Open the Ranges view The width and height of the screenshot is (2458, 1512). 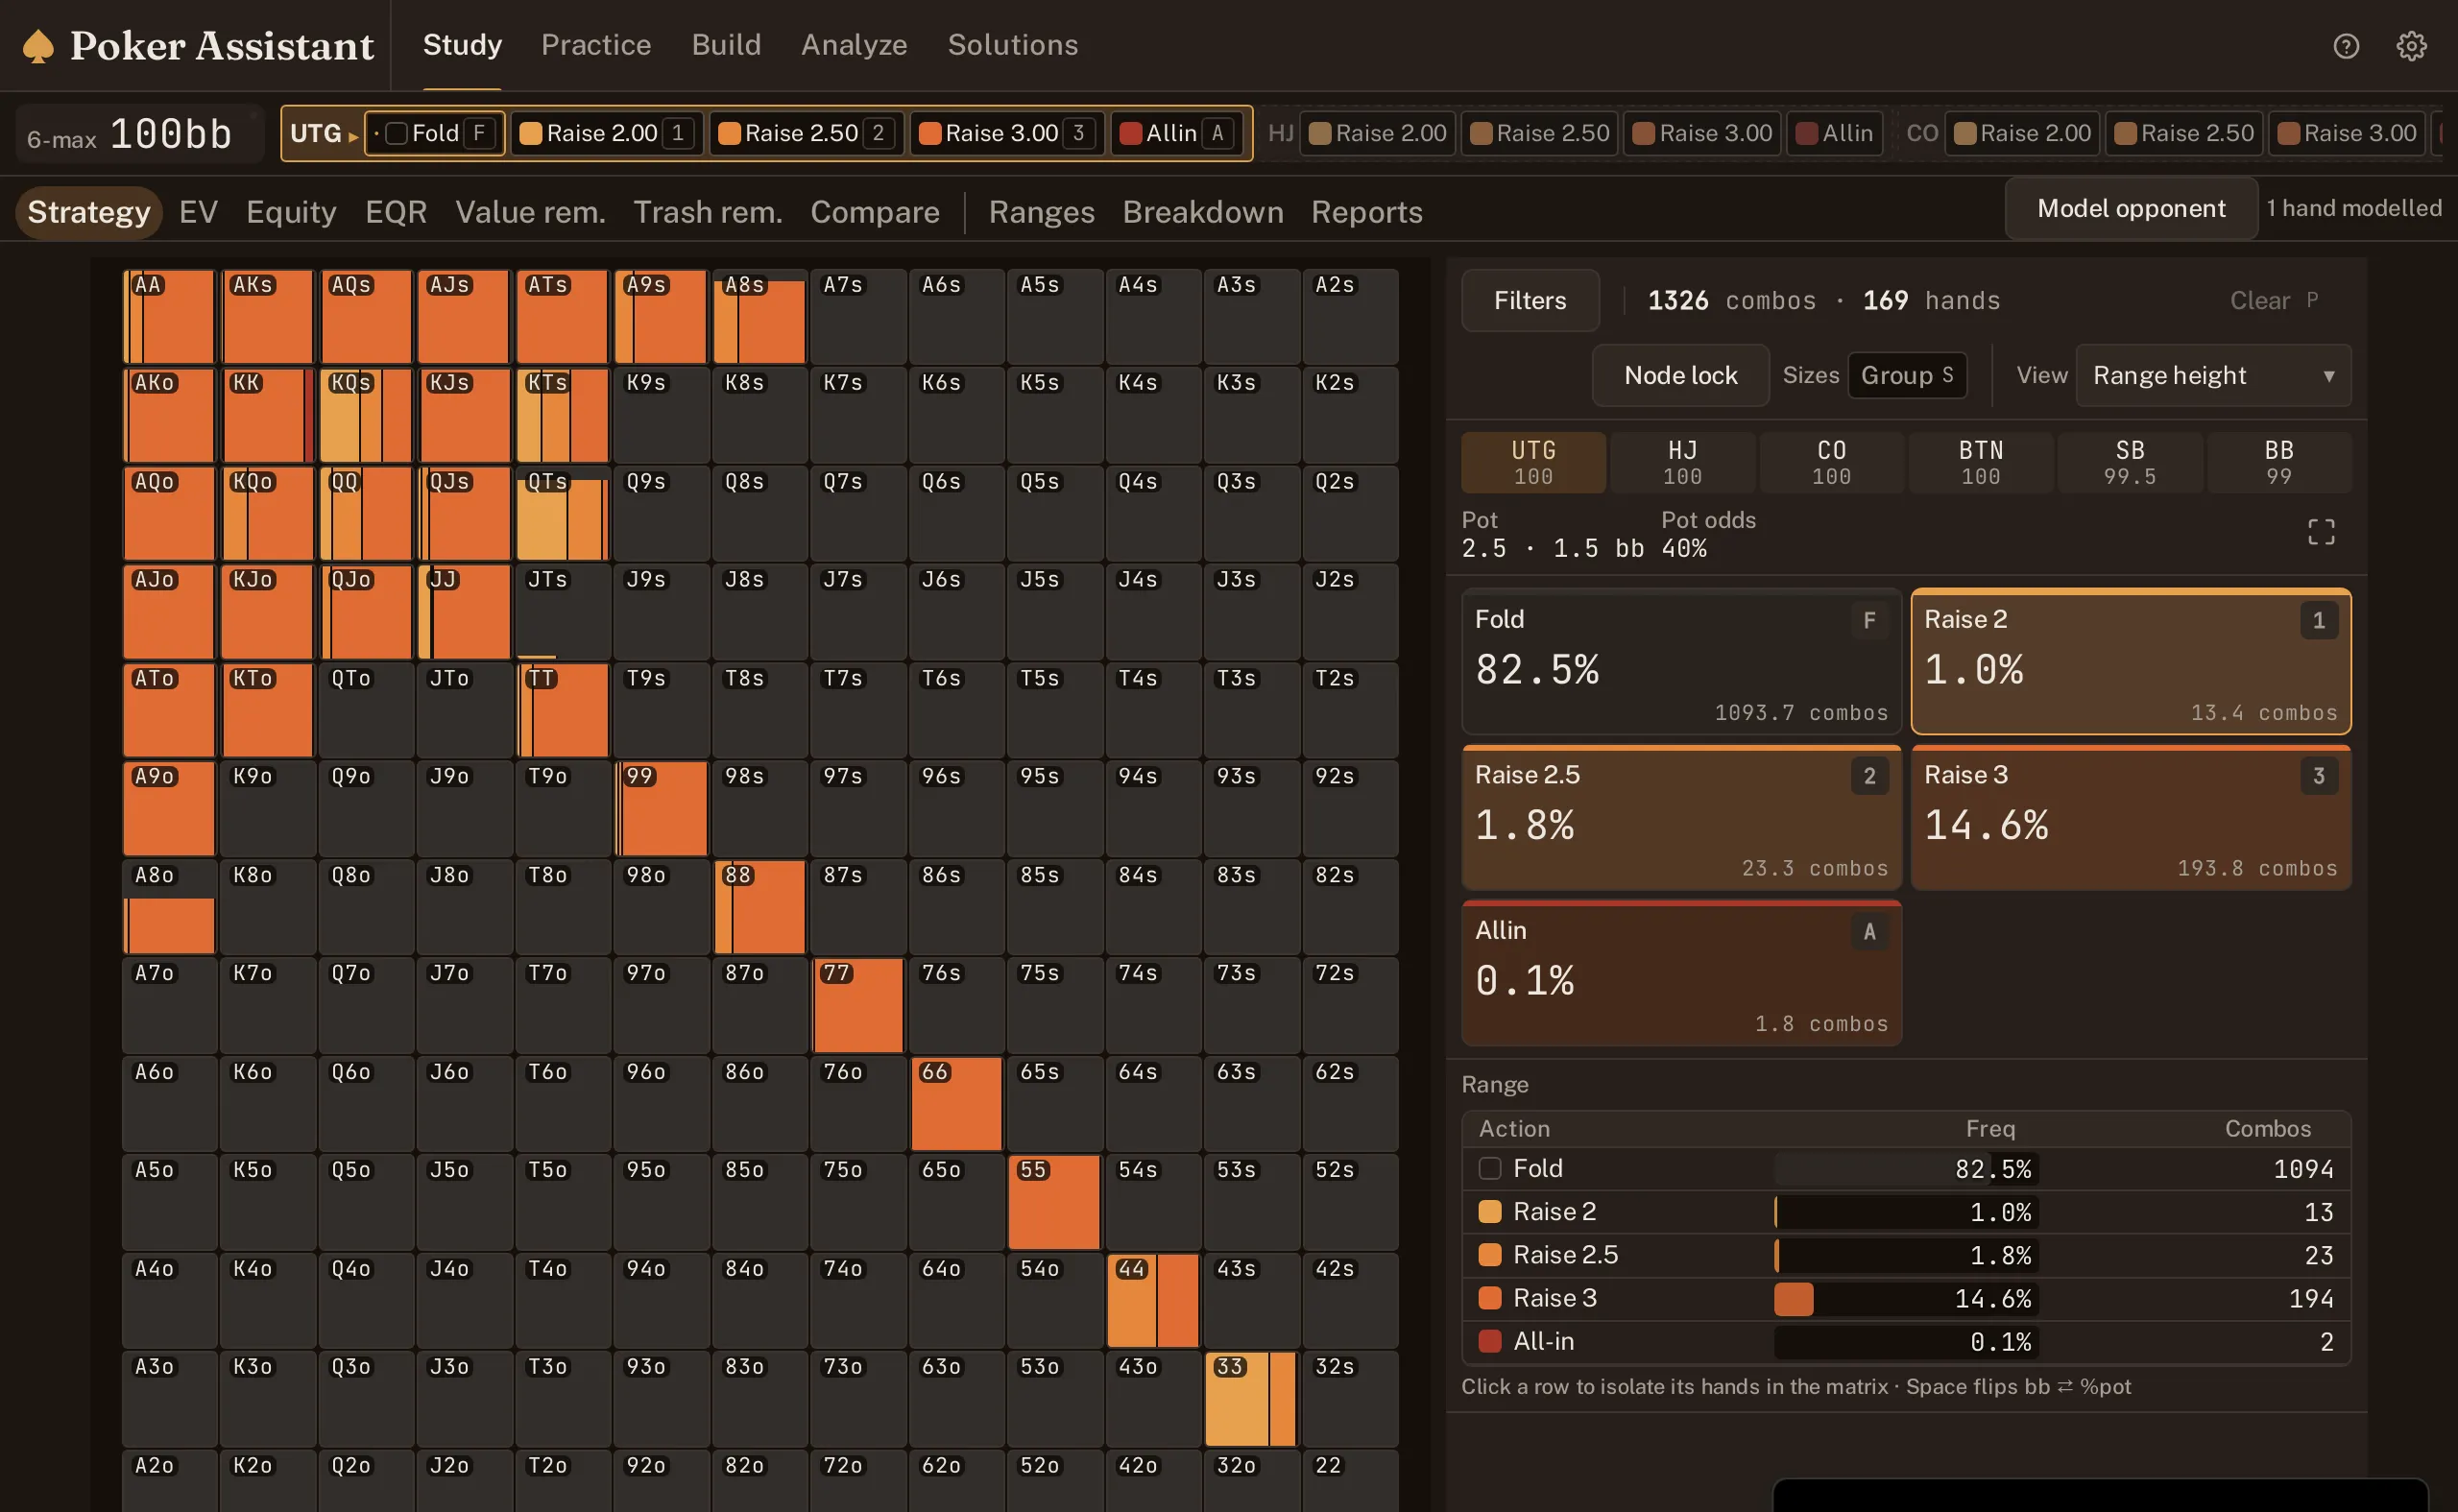1041,212
